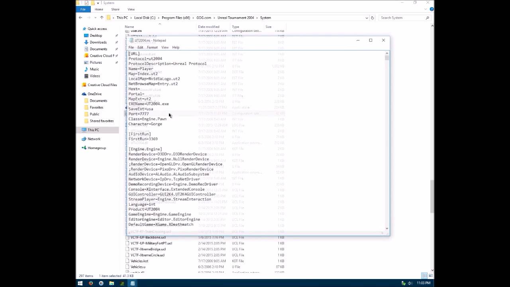
Task: Select the VCTF-UP-Backbone.ucl file
Action: [148, 237]
